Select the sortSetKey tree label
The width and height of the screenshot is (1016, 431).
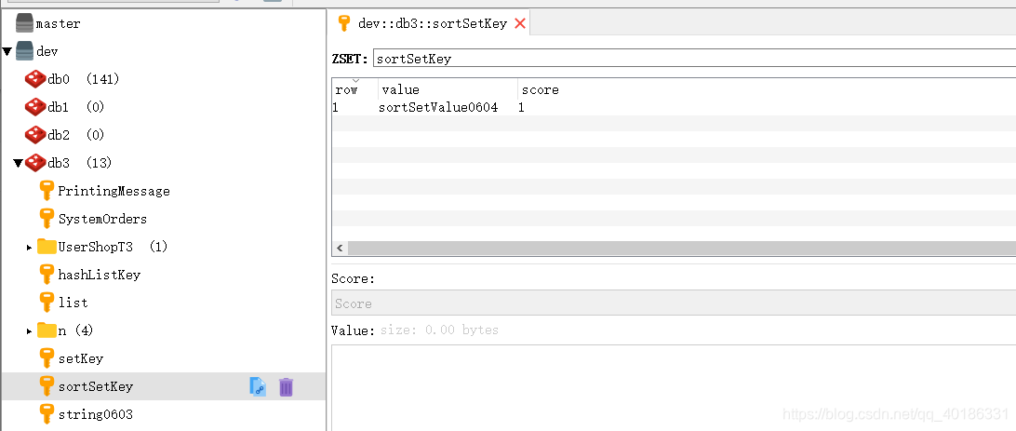point(96,386)
